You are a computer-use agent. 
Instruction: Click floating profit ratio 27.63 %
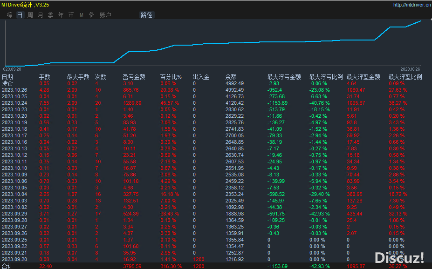pos(398,90)
